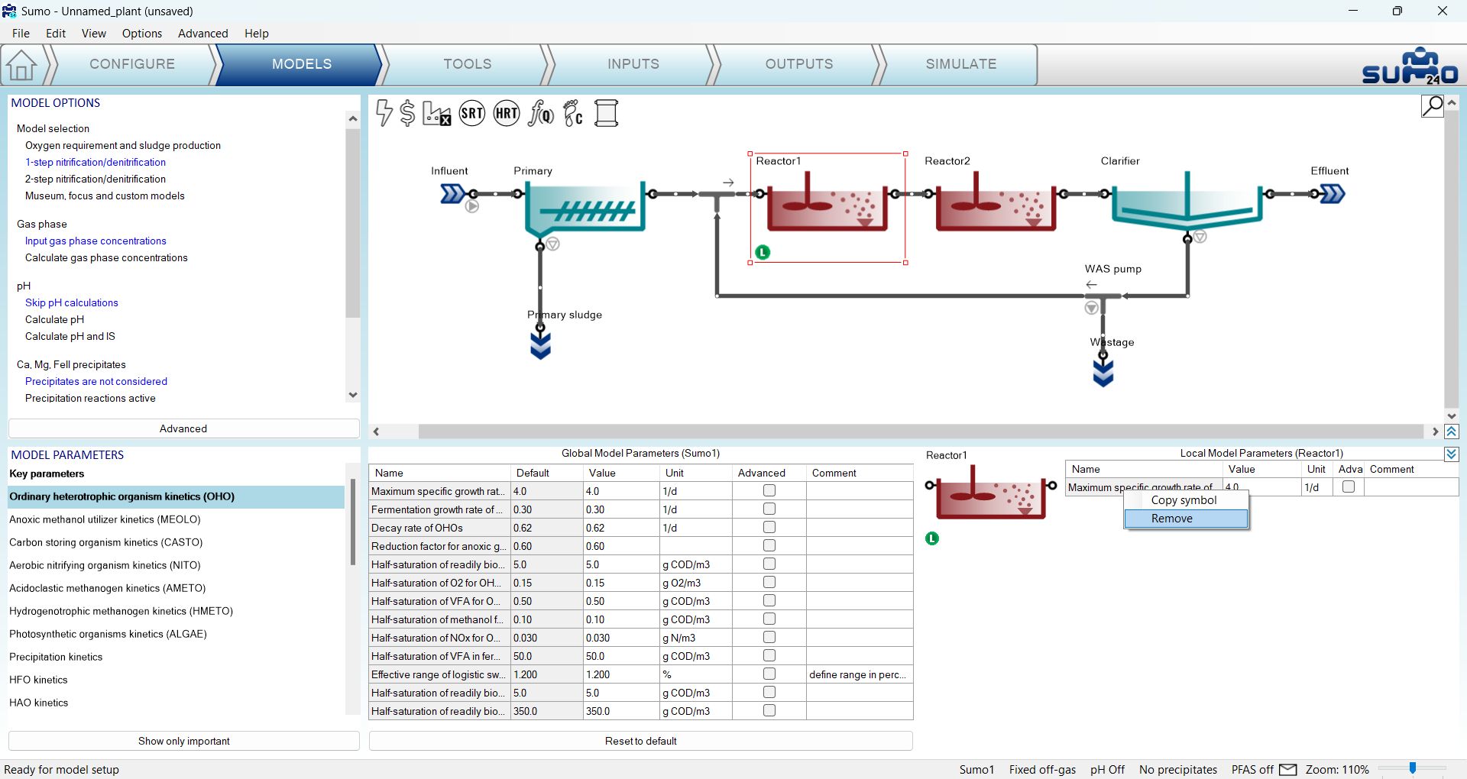The width and height of the screenshot is (1467, 779).
Task: Choose Copy symbol from the context menu
Action: (x=1186, y=500)
